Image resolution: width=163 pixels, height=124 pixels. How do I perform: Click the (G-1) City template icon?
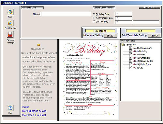pyautogui.click(x=131, y=68)
